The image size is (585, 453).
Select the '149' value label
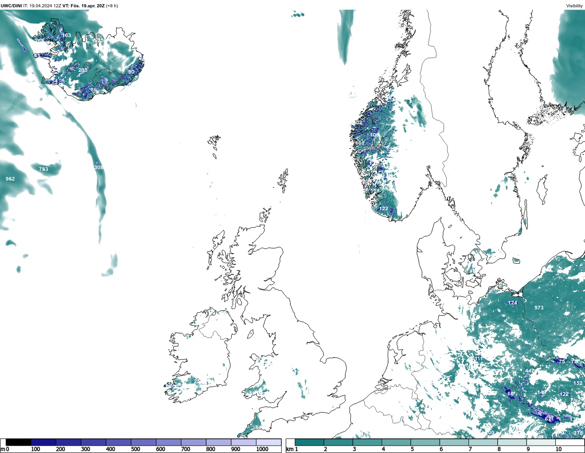[542, 392]
